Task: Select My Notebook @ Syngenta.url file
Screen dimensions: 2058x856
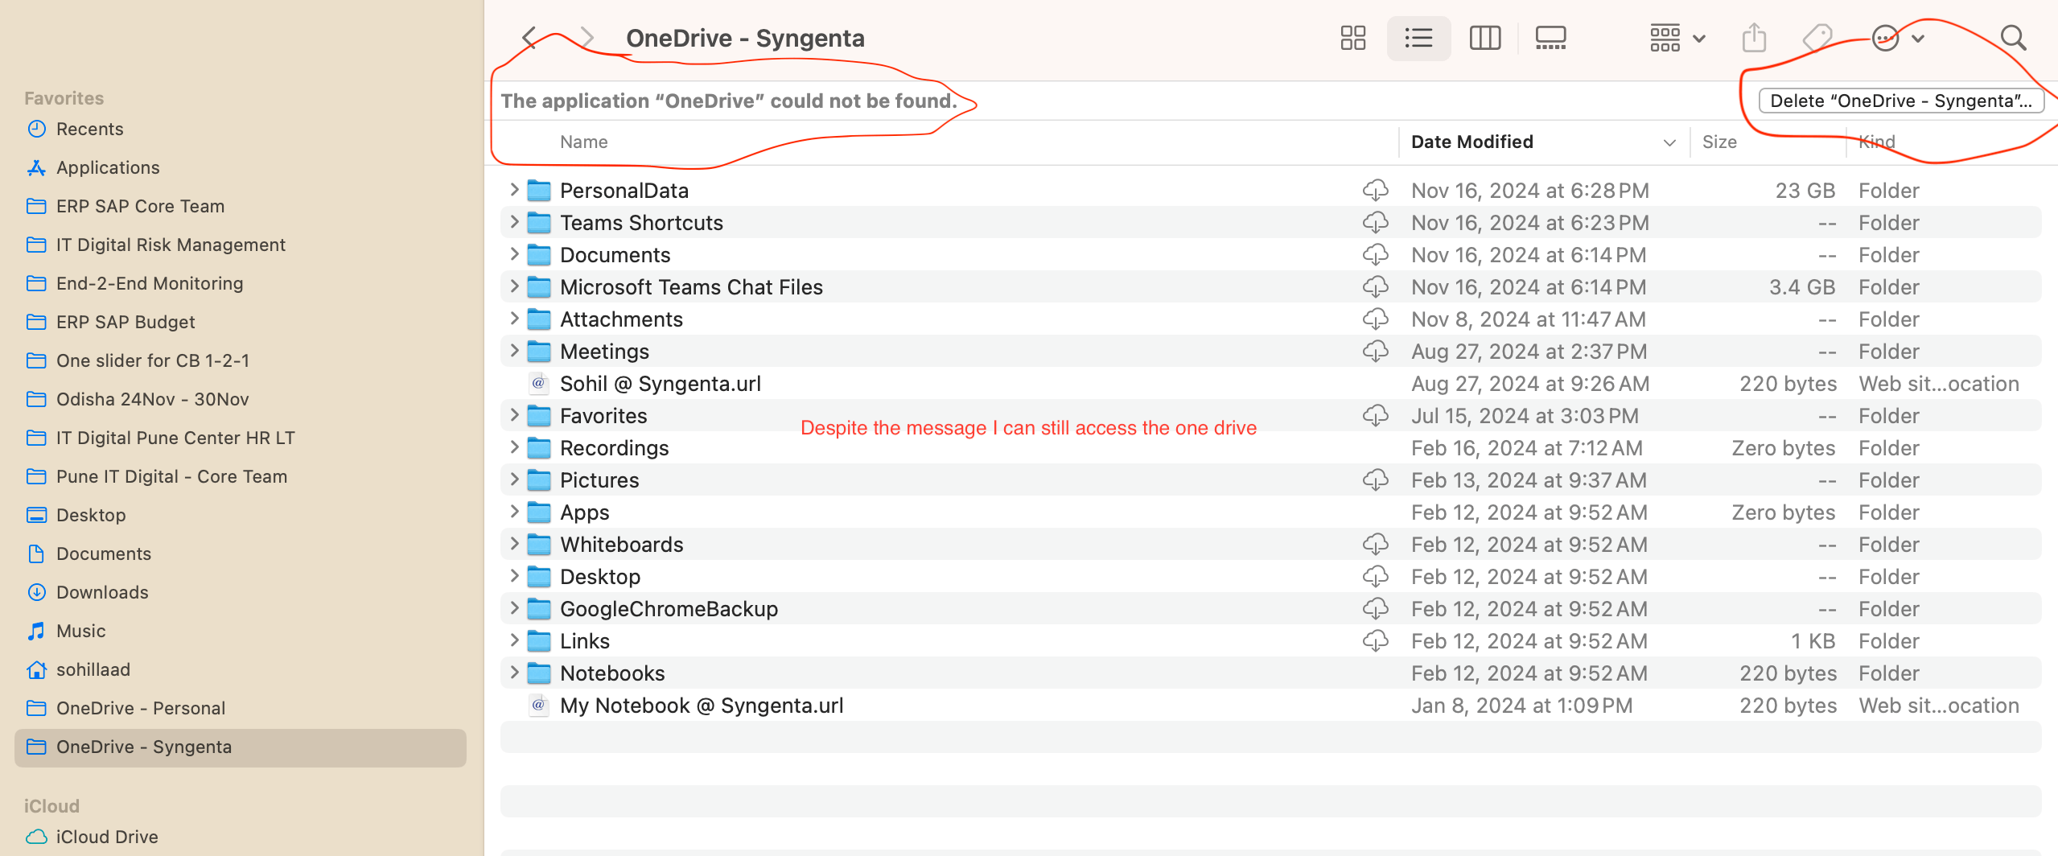Action: coord(1270,705)
